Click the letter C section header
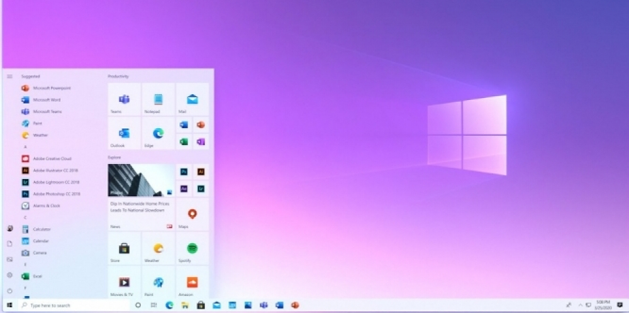 point(25,217)
